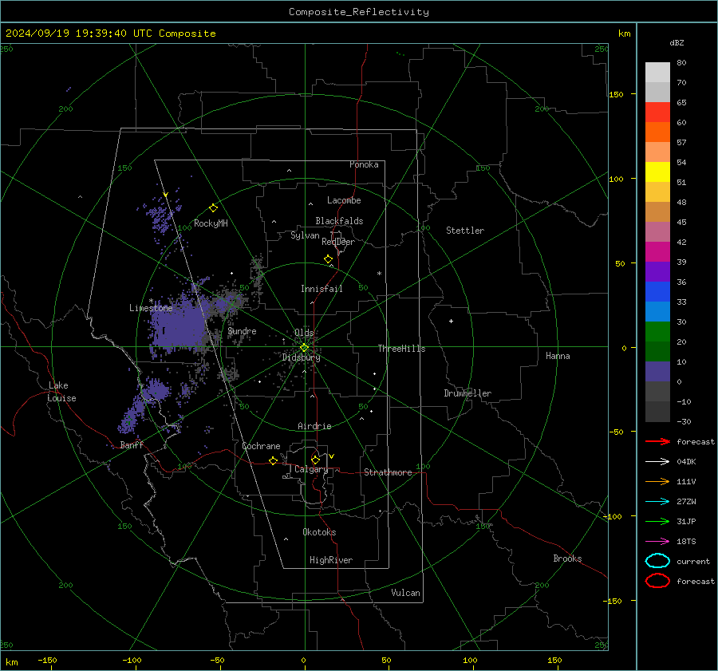
Task: Click the yellow diamond marker below Cochrane
Action: point(274,460)
